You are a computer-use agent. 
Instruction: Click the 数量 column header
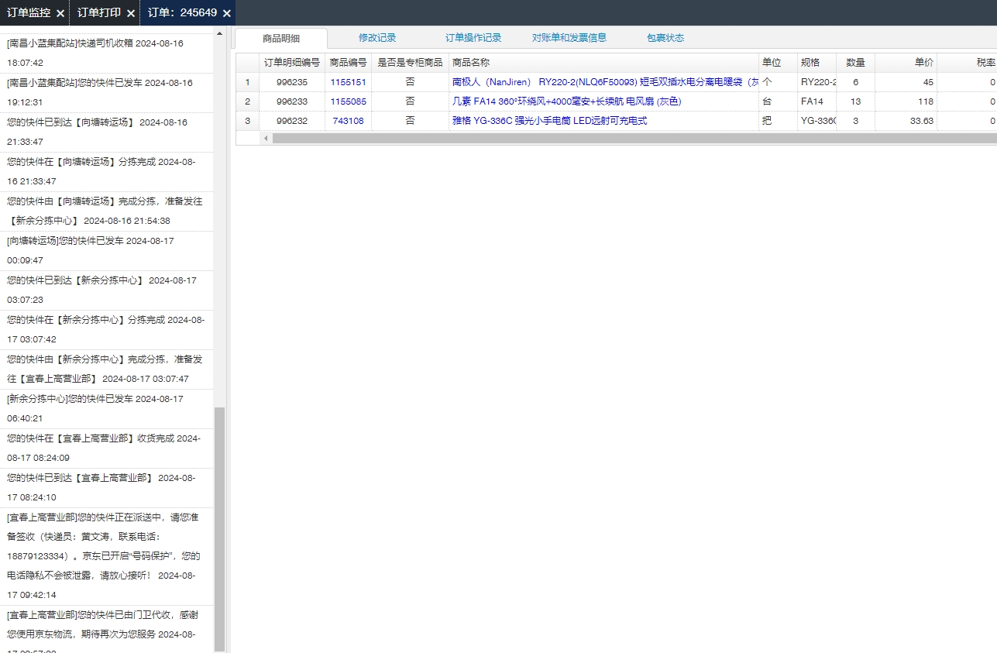pyautogui.click(x=855, y=62)
